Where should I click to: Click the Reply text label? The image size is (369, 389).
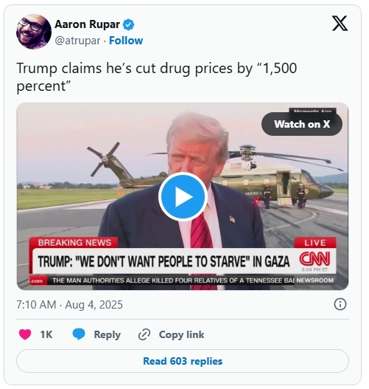(107, 334)
